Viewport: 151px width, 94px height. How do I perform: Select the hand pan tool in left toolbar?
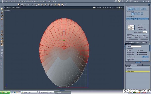[x=2, y=53]
